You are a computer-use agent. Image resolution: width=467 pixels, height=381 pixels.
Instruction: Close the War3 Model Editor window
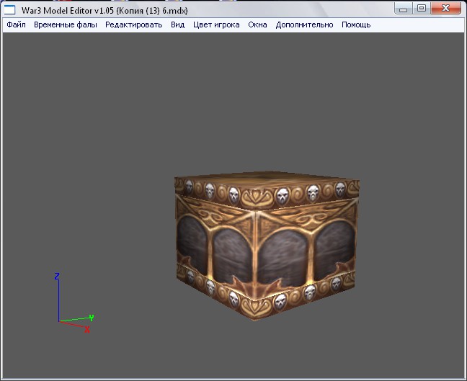pos(445,9)
